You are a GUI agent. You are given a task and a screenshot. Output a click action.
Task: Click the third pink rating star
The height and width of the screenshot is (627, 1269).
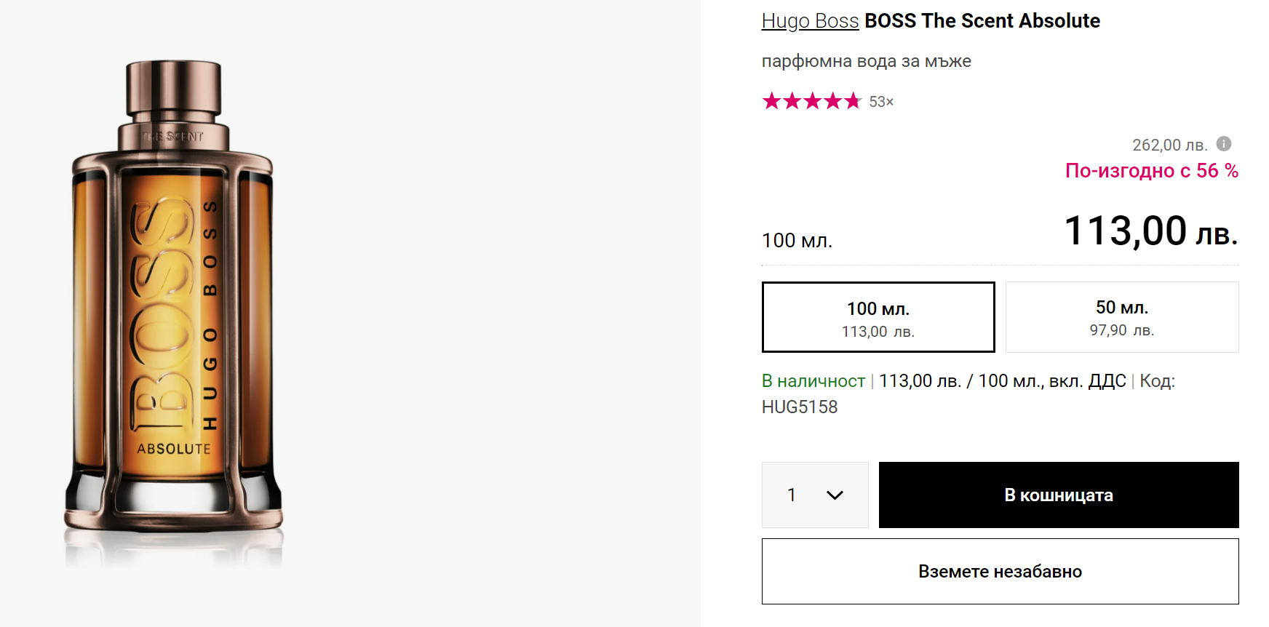point(812,101)
